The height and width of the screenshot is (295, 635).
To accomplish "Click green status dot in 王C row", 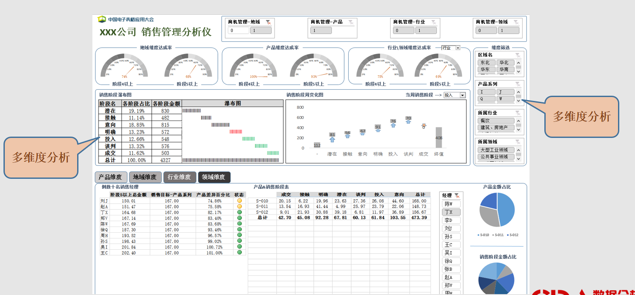I will tap(239, 252).
